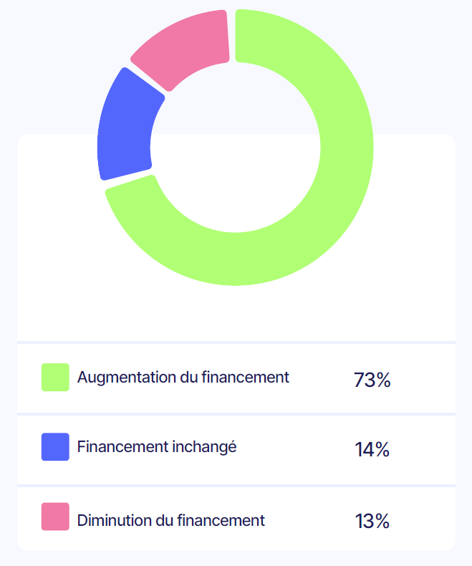Click the 'Diminution du financement' legend label
Screen dimensions: 472x566
point(171,520)
